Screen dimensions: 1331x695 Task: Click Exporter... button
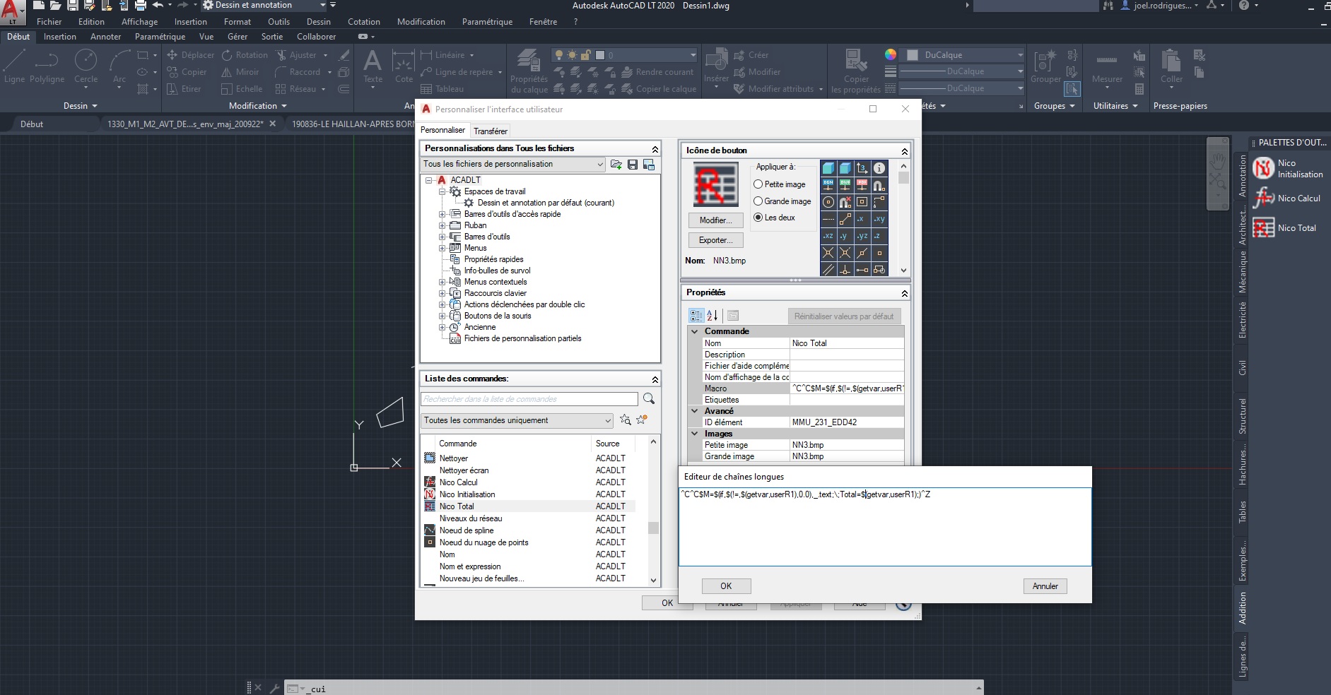(x=715, y=240)
